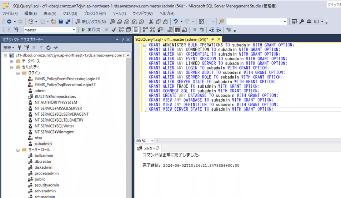Click the XMLA query icon
This screenshot has width=341, height=198.
point(134,21)
